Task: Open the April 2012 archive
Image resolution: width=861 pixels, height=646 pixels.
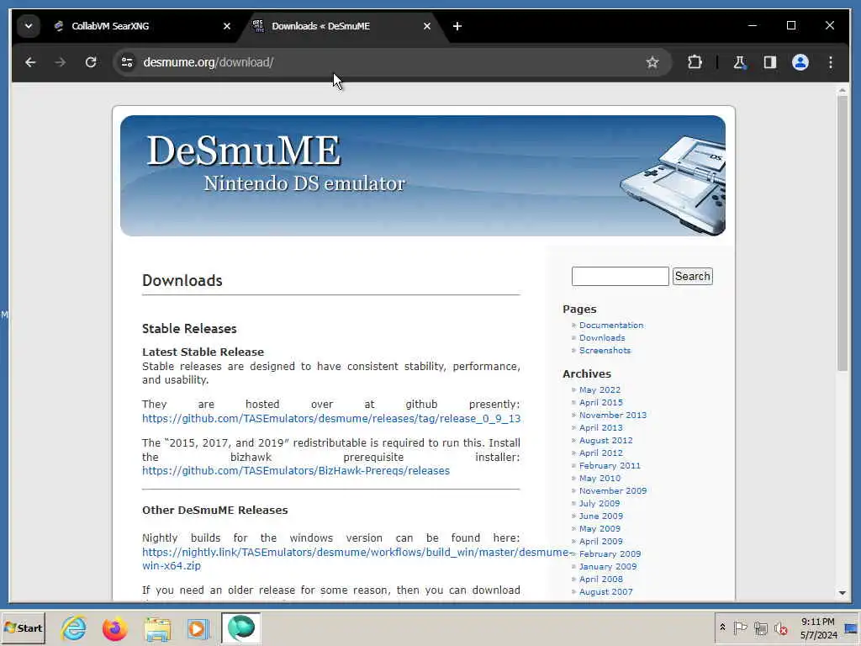Action: (x=600, y=453)
